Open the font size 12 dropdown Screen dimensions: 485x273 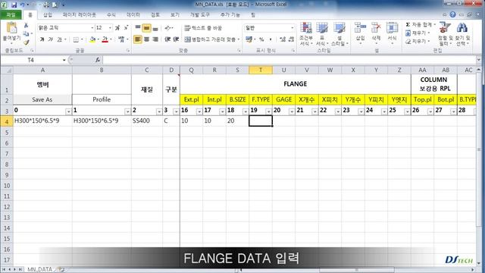coord(110,28)
